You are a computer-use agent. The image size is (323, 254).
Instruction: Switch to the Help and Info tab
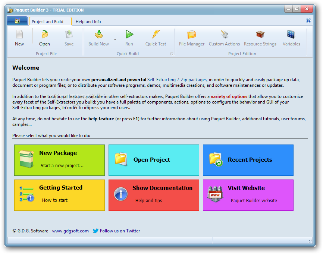pyautogui.click(x=88, y=22)
